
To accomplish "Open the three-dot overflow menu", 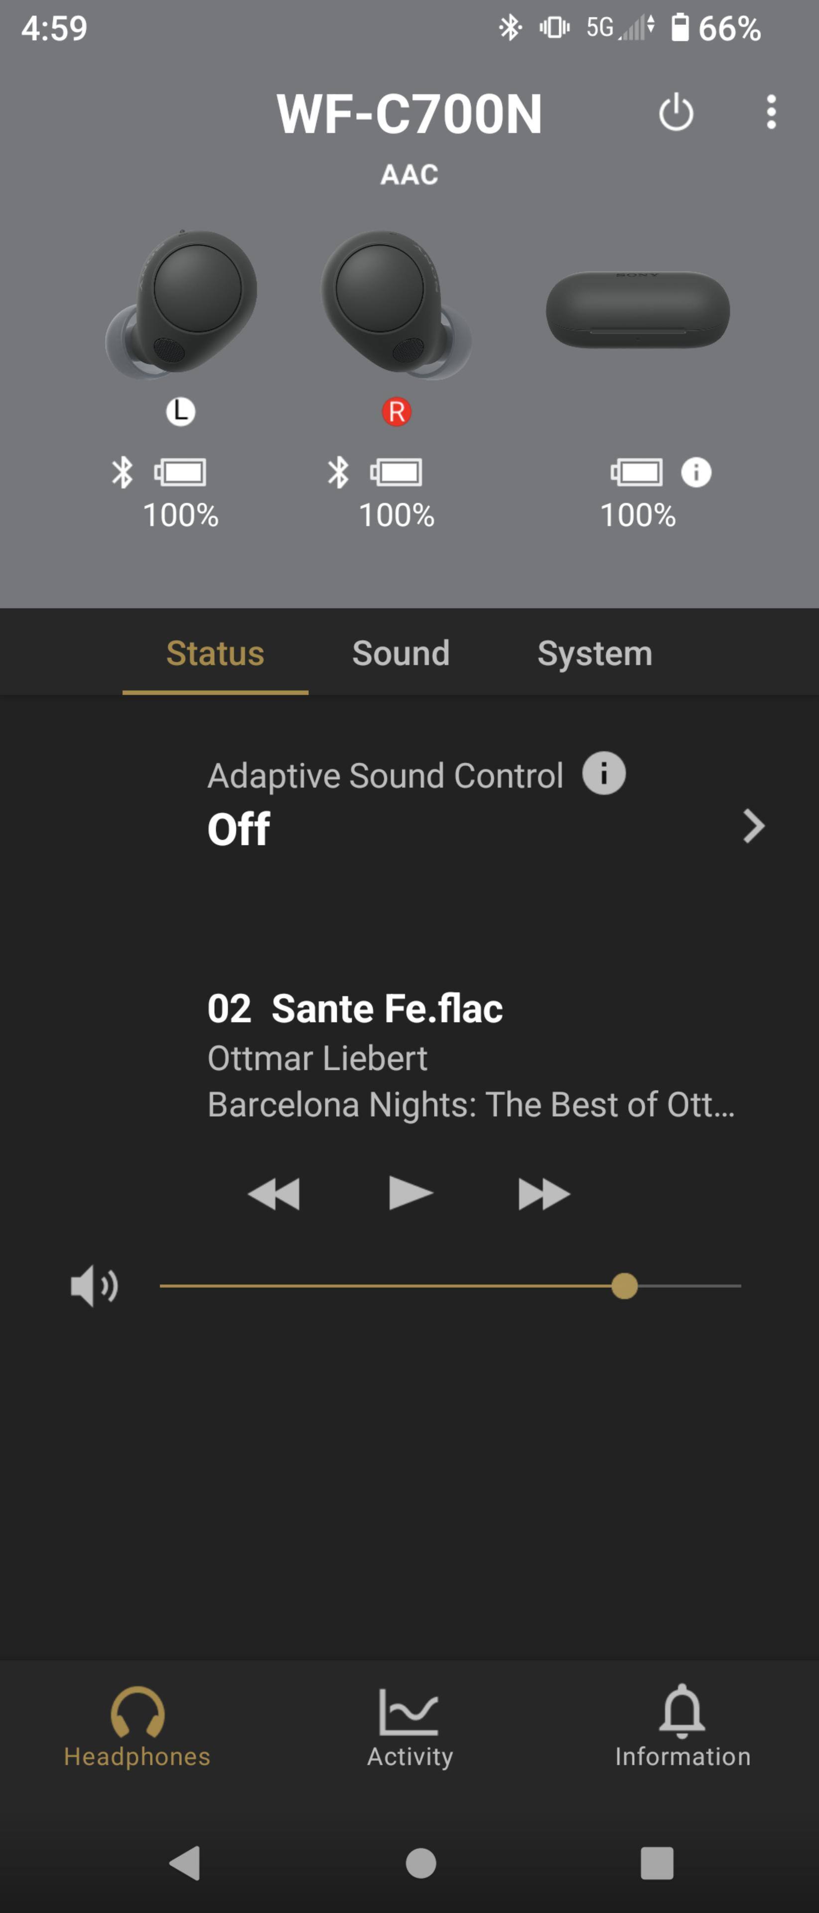I will (772, 112).
